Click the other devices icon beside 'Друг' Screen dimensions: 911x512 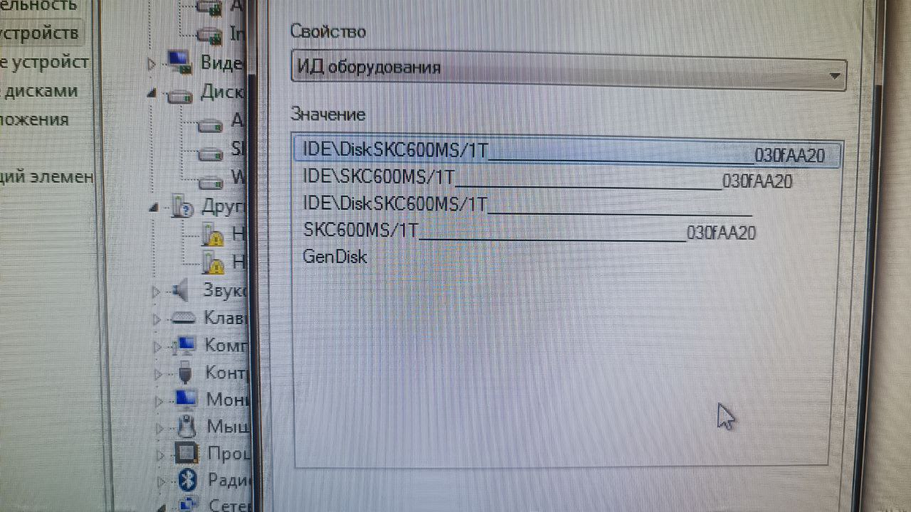tap(183, 208)
